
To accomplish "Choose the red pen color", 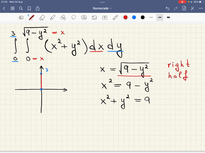I will (x=126, y=17).
